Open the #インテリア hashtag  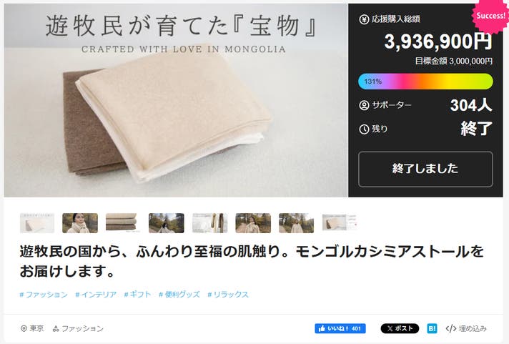[96, 295]
